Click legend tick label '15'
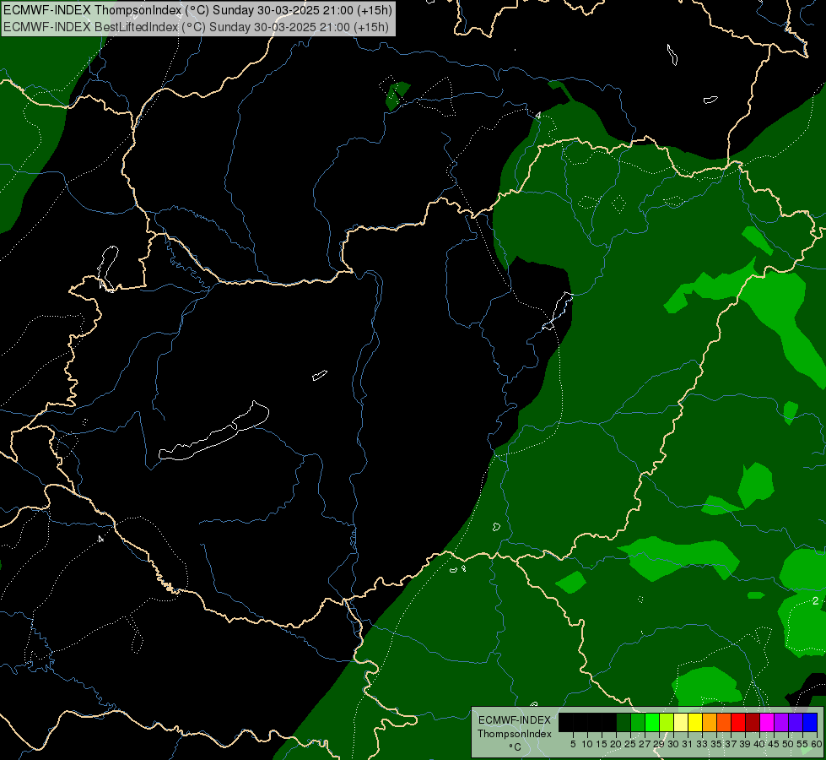The width and height of the screenshot is (826, 760). click(x=602, y=744)
